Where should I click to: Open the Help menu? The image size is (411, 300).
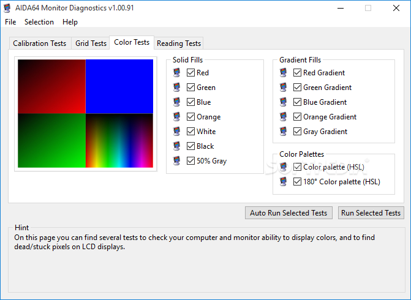pos(70,22)
